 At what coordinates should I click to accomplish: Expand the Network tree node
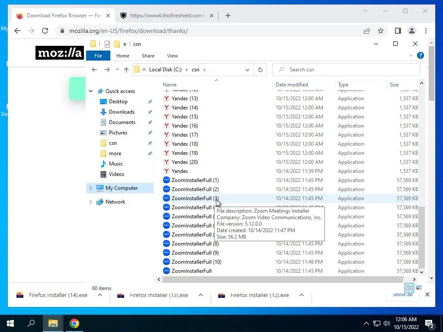click(91, 202)
